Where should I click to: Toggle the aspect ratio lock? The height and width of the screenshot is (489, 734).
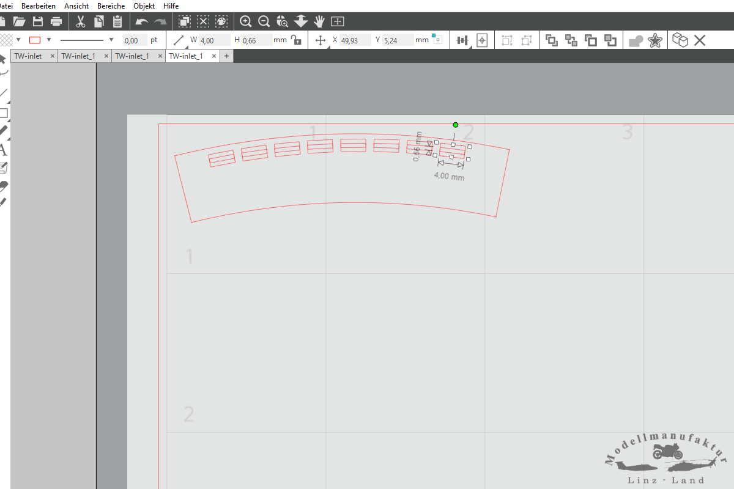[296, 40]
